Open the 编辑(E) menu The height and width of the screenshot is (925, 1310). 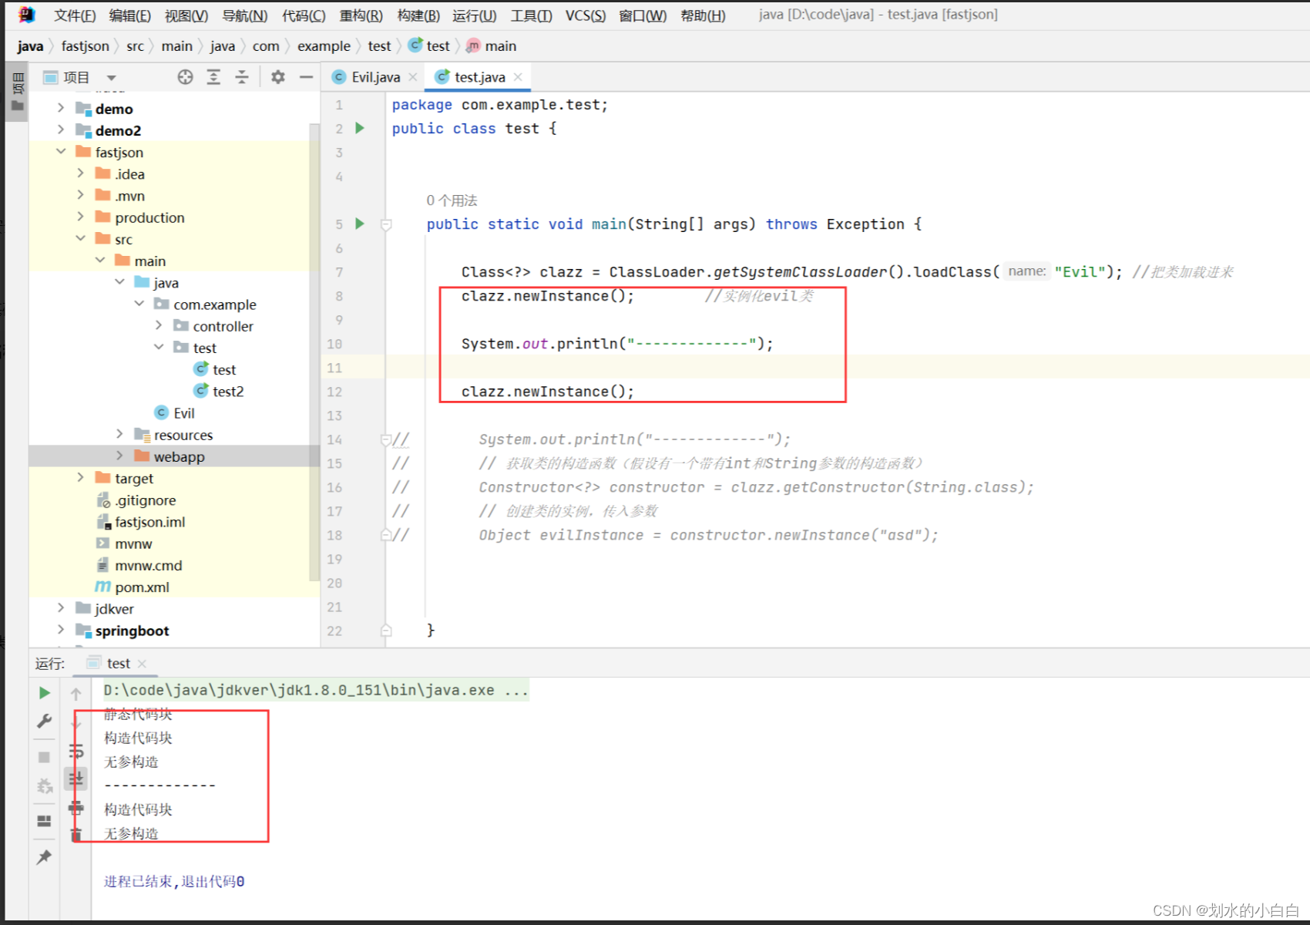[130, 15]
